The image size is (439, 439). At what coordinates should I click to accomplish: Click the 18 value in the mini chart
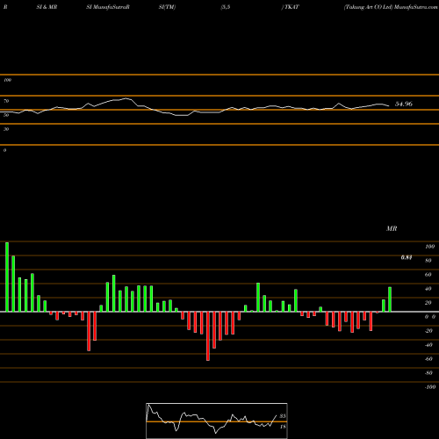click(x=283, y=427)
